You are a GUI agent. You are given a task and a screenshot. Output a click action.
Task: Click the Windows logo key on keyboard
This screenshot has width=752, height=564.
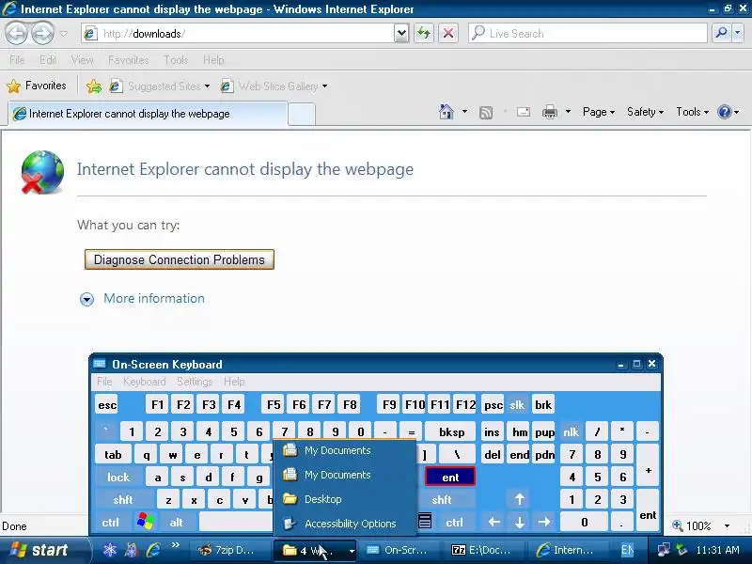tap(146, 522)
